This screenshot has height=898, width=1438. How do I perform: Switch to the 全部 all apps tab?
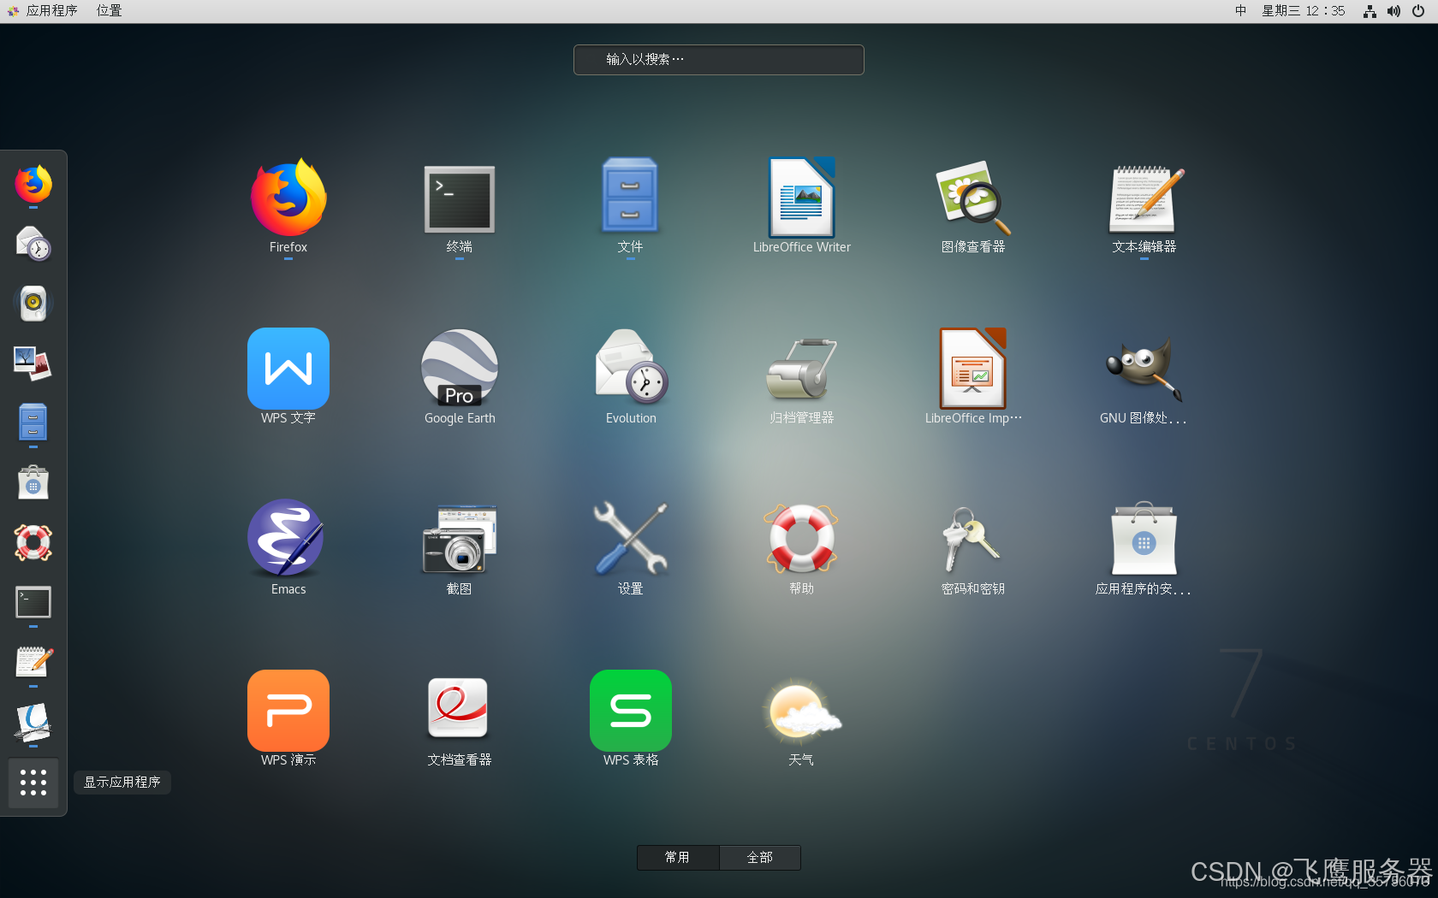click(x=760, y=858)
